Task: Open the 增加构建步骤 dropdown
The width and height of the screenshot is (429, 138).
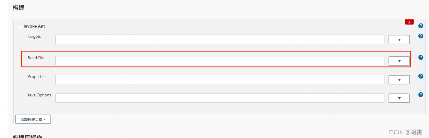Action: coord(33,119)
